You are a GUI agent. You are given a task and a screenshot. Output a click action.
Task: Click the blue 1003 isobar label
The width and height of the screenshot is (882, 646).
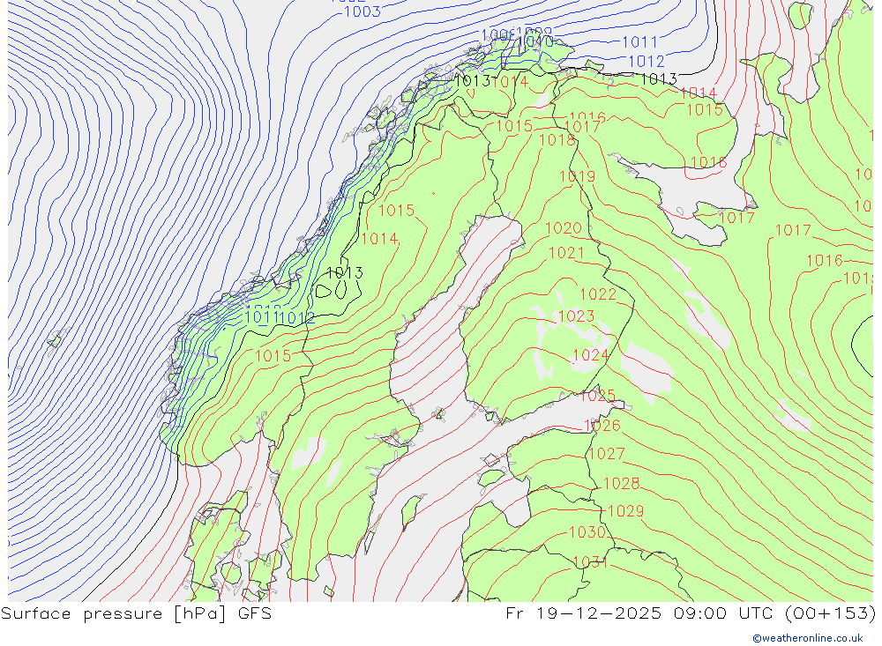(363, 11)
